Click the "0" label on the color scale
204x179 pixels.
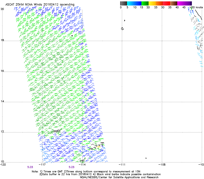[121, 7]
